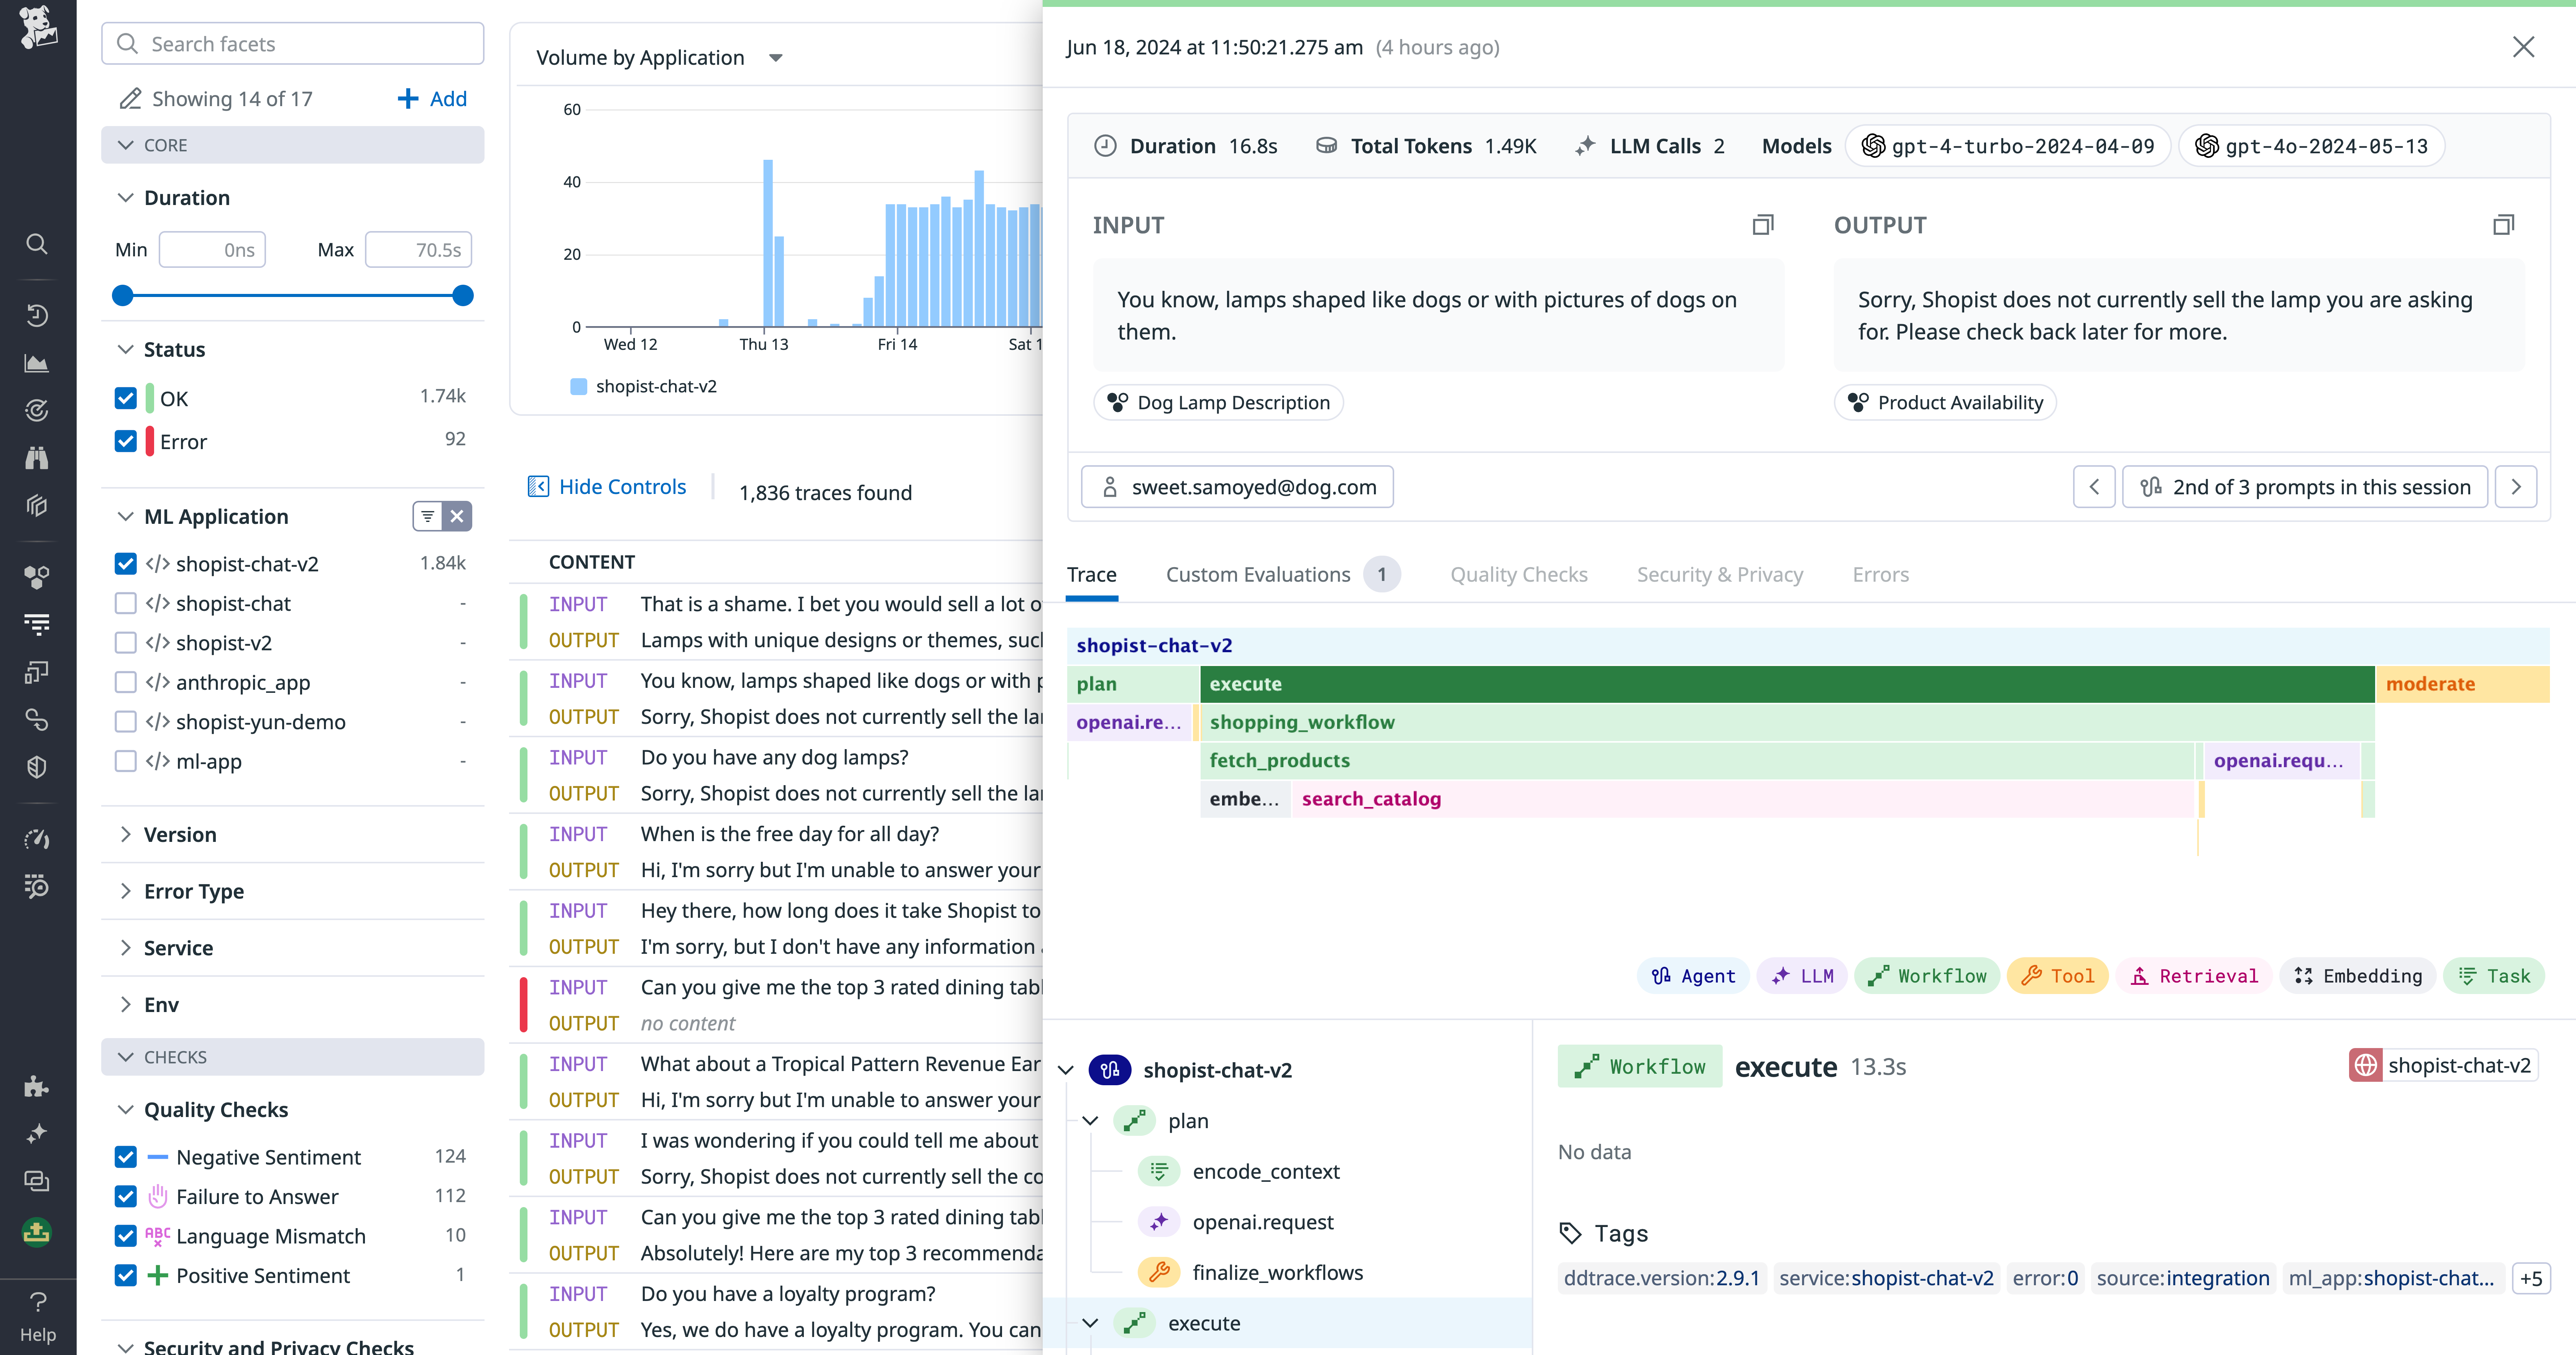Select the Watchdog binoculars icon in sidebar

click(x=37, y=457)
